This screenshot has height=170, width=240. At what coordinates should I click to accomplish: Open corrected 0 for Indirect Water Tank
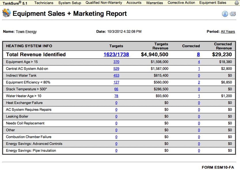coord(199,75)
